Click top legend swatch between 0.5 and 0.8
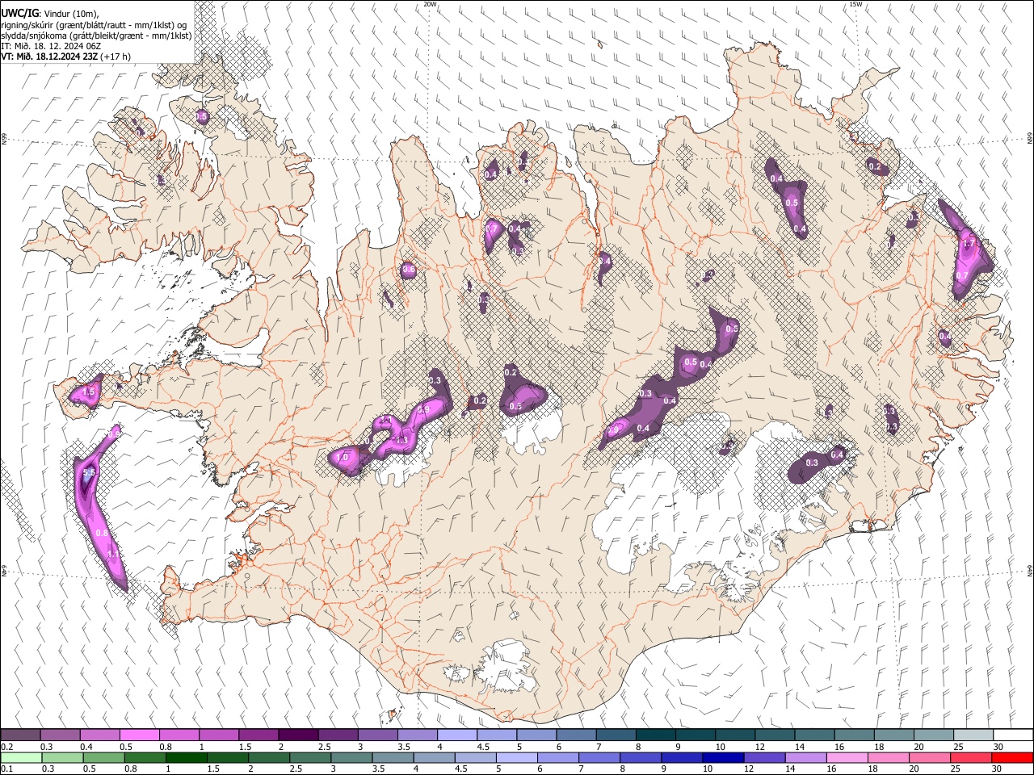 pyautogui.click(x=141, y=735)
